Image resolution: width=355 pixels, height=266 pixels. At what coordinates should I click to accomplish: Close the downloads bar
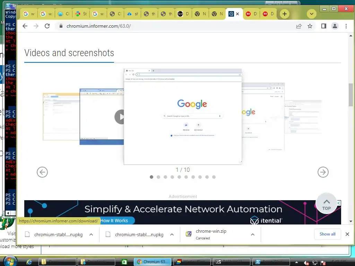pos(347,234)
